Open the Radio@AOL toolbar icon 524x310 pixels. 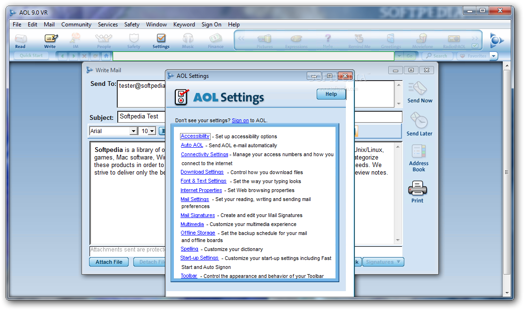tap(454, 42)
